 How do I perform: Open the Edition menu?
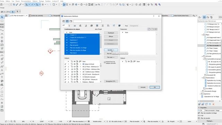(x=8, y=1)
